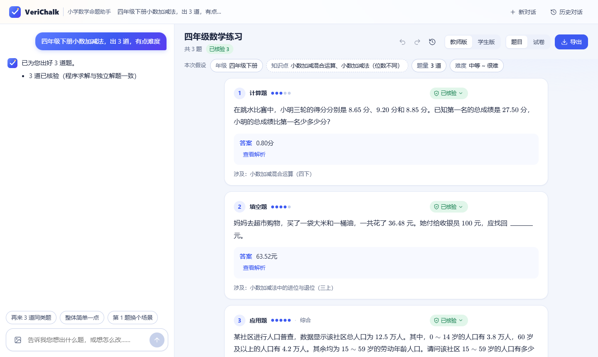Click answer text 0.80分
The height and width of the screenshot is (357, 598).
pos(265,143)
